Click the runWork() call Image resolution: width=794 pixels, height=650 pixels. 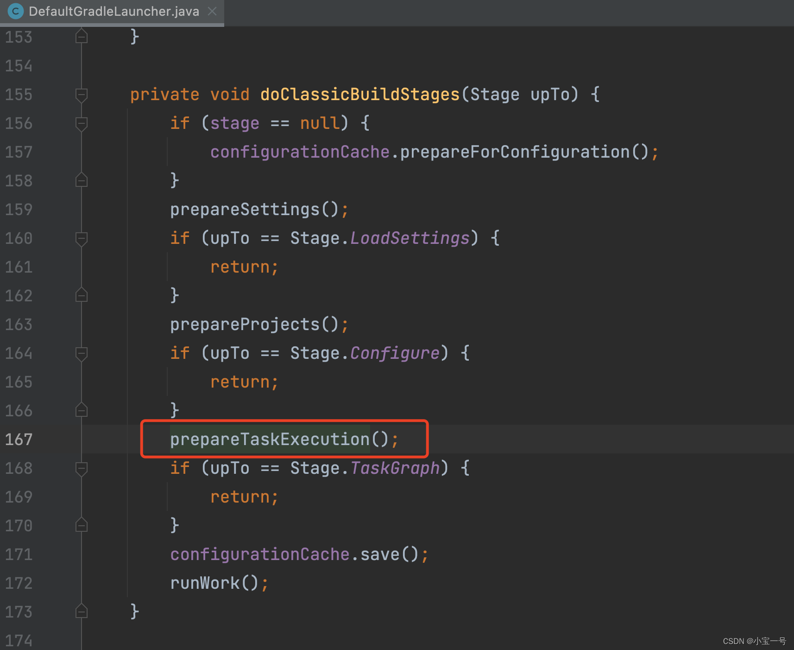(x=219, y=583)
